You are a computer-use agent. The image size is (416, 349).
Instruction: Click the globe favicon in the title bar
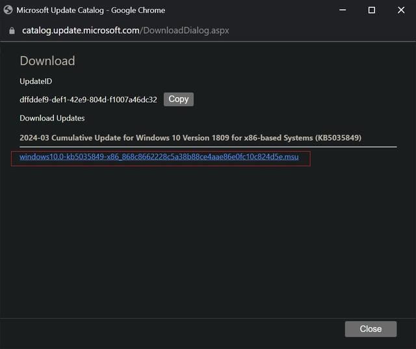coord(8,10)
